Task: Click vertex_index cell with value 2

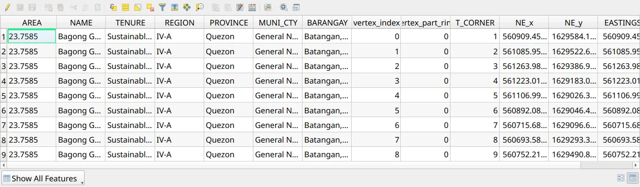Action: coord(376,66)
